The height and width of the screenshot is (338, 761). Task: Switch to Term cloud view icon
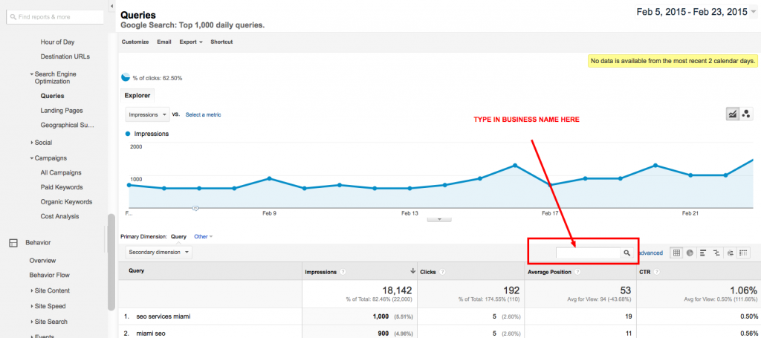point(730,253)
